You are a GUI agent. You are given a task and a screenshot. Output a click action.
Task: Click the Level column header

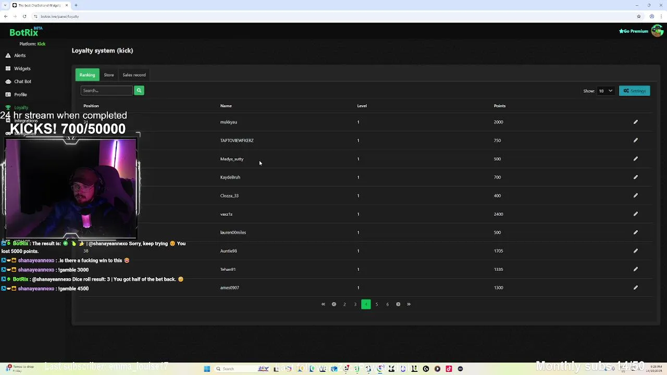(x=362, y=106)
